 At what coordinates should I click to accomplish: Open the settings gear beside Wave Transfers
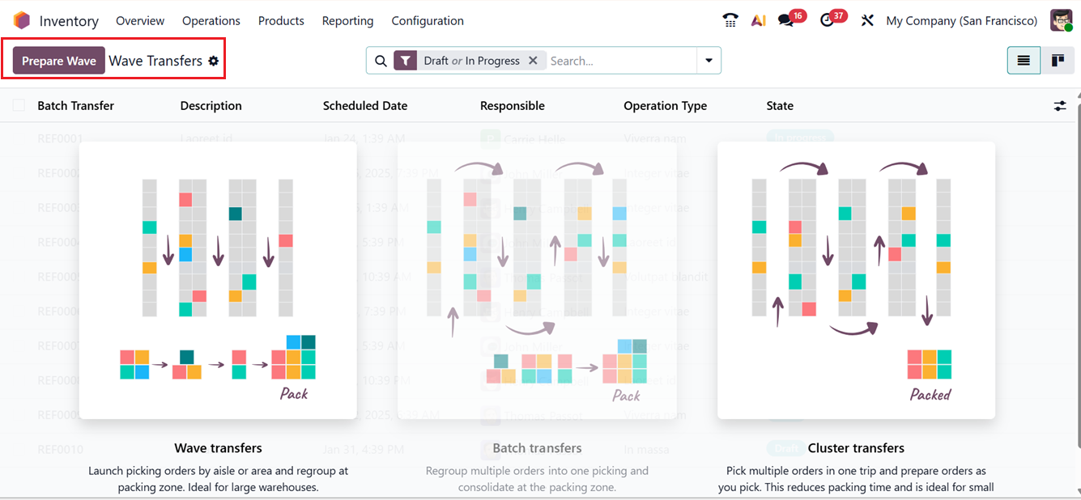[x=213, y=61]
